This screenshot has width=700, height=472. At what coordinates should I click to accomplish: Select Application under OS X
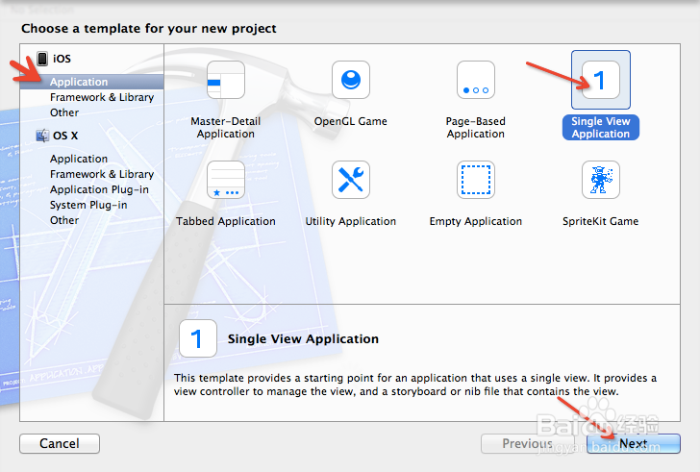pyautogui.click(x=79, y=160)
